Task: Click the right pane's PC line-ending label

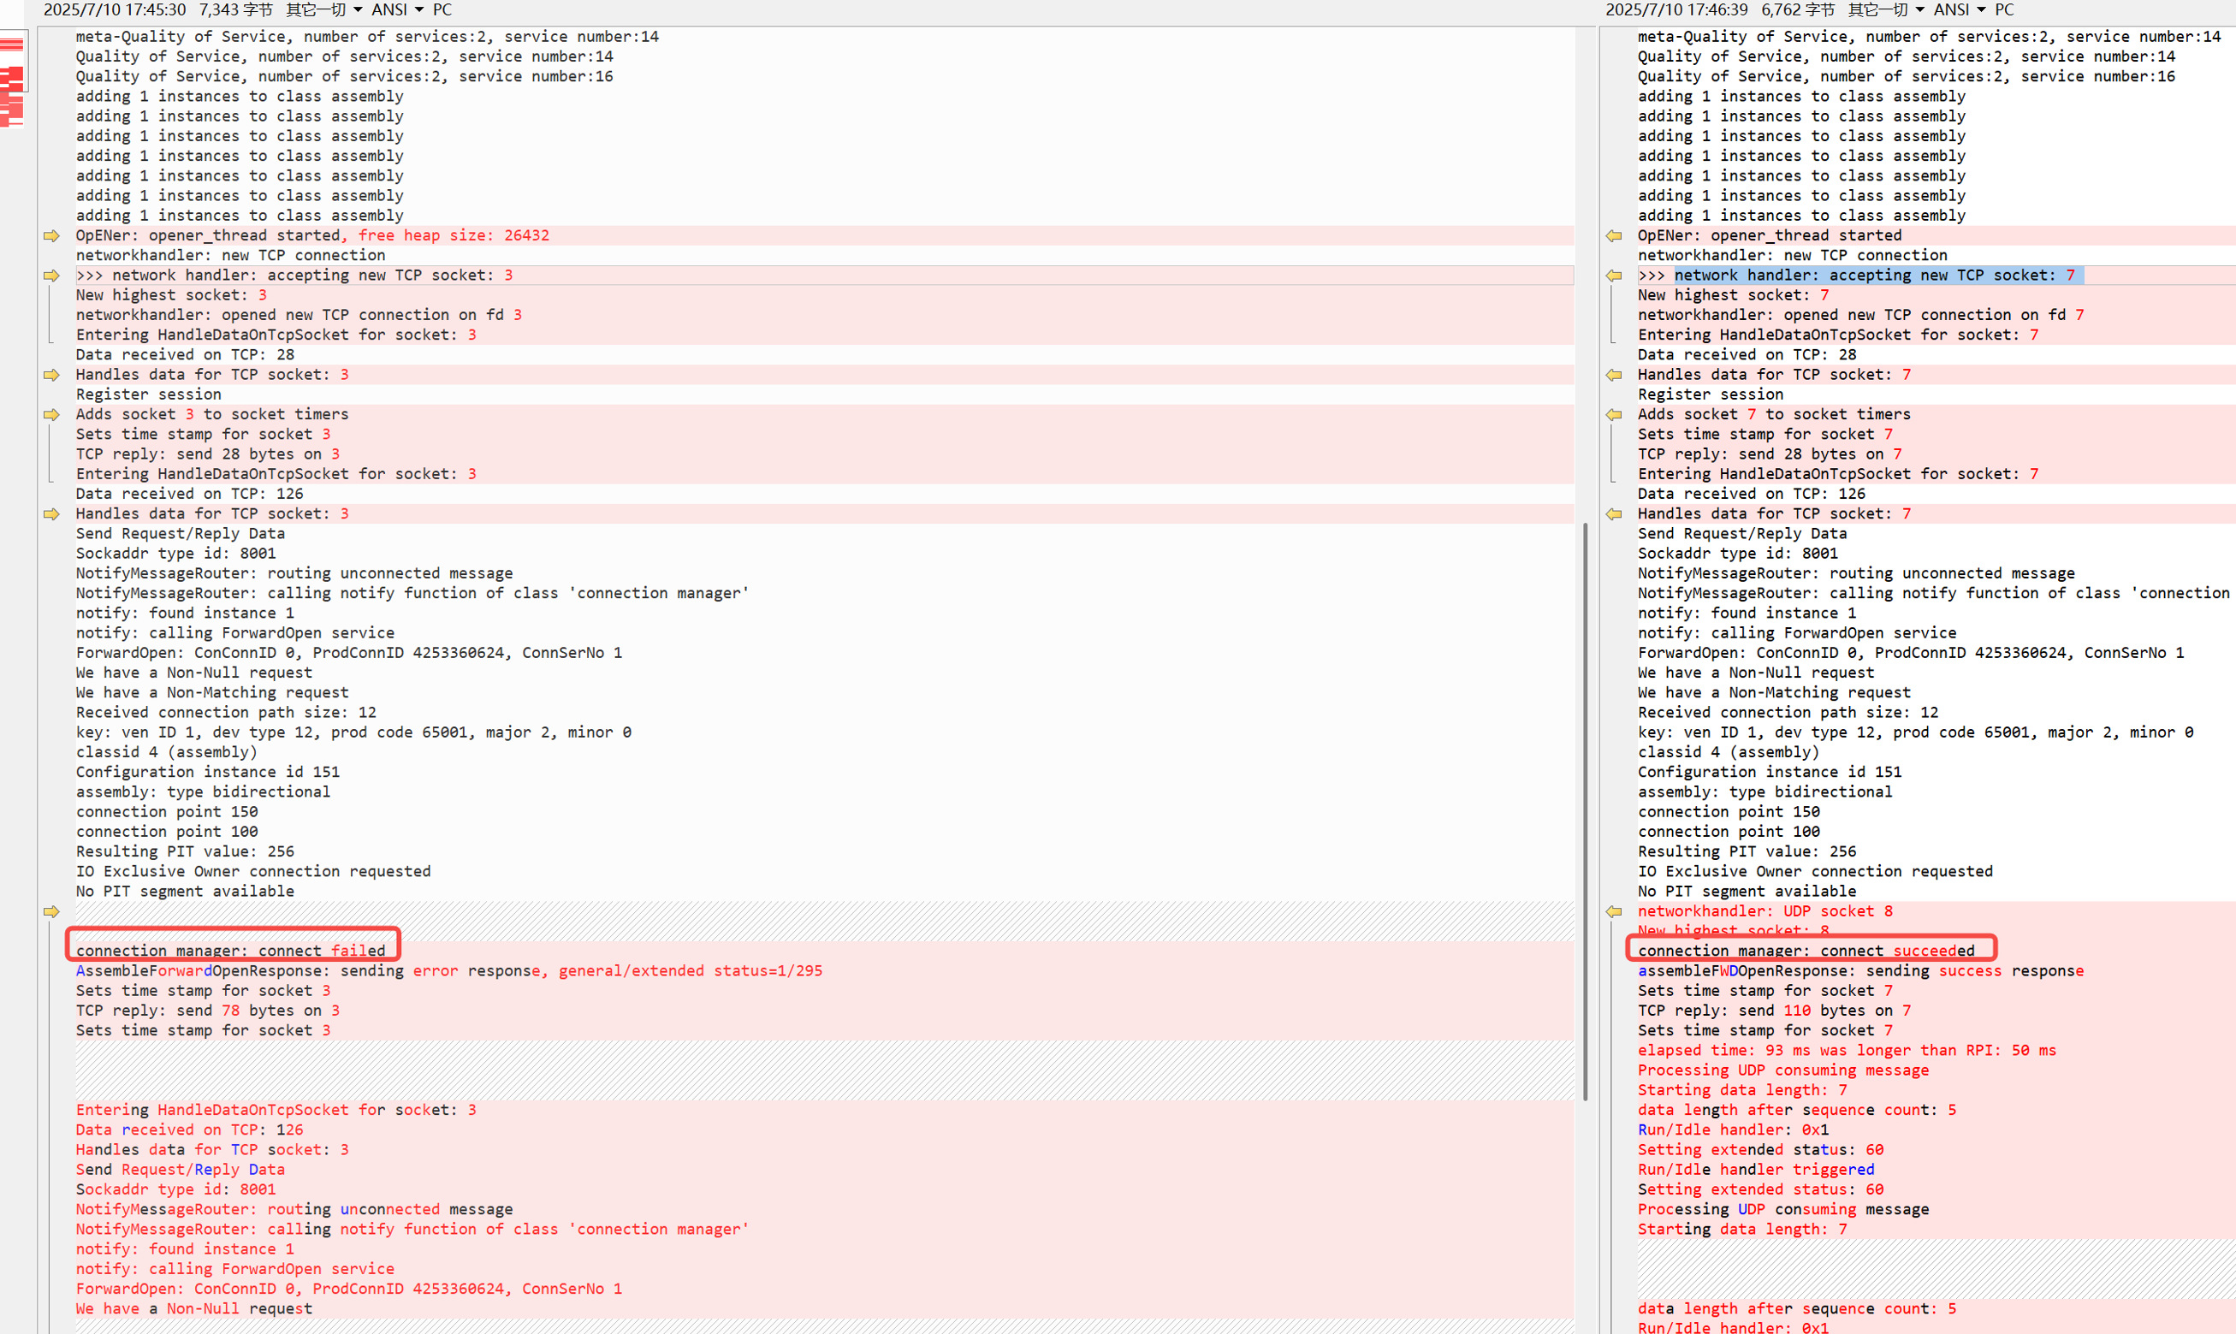Action: tap(2004, 10)
